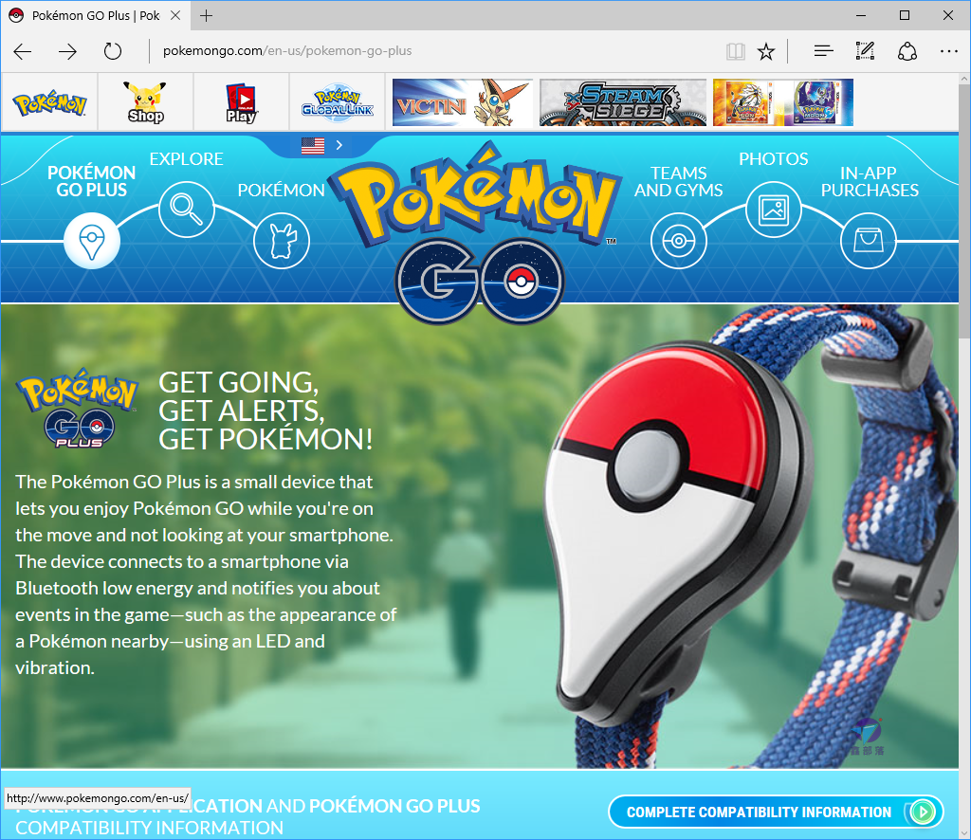971x840 pixels.
Task: Click the PHOTOS nav label
Action: click(774, 159)
